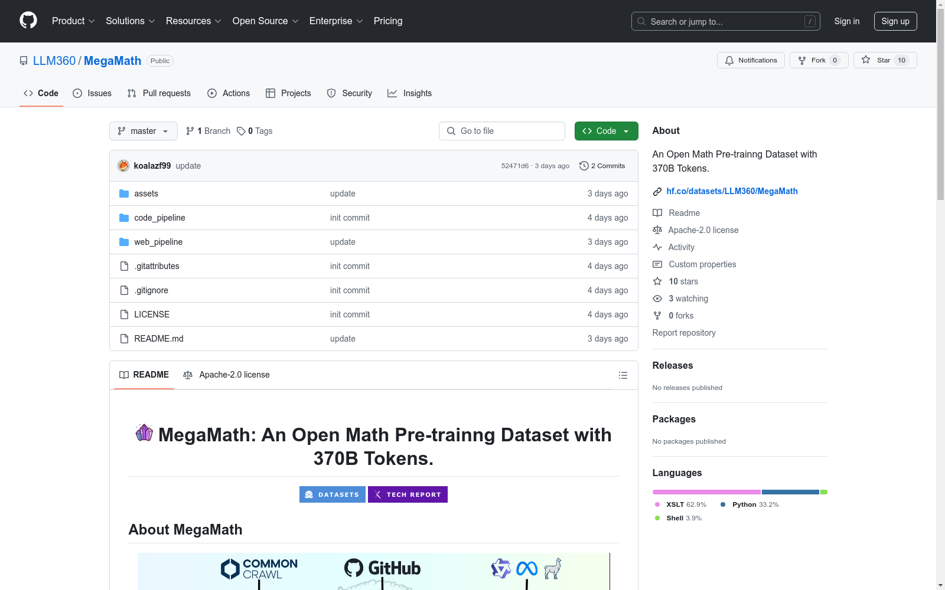Show the Apache-2.0 license tab

(226, 375)
